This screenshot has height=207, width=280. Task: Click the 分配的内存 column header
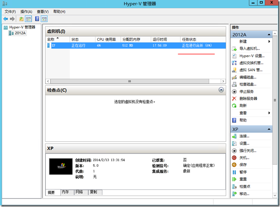(136, 39)
